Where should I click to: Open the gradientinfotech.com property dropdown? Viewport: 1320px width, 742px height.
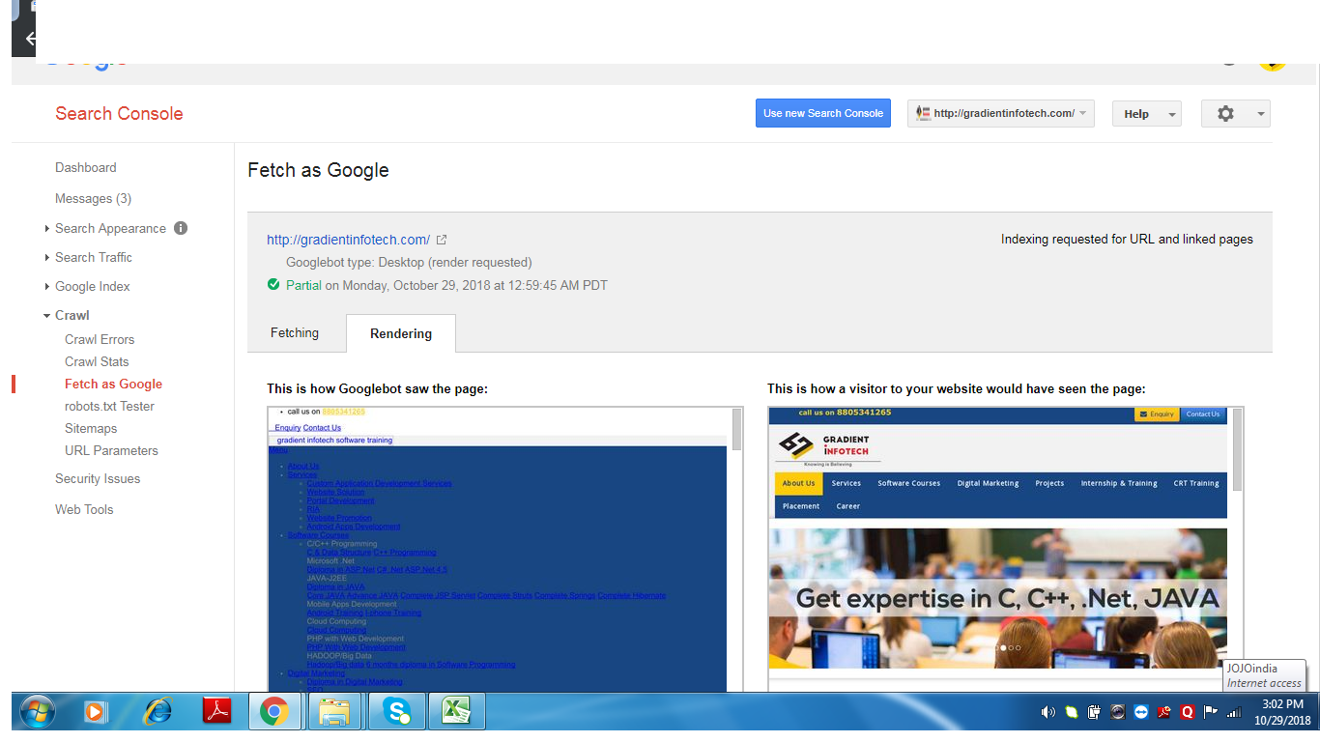tap(1001, 113)
